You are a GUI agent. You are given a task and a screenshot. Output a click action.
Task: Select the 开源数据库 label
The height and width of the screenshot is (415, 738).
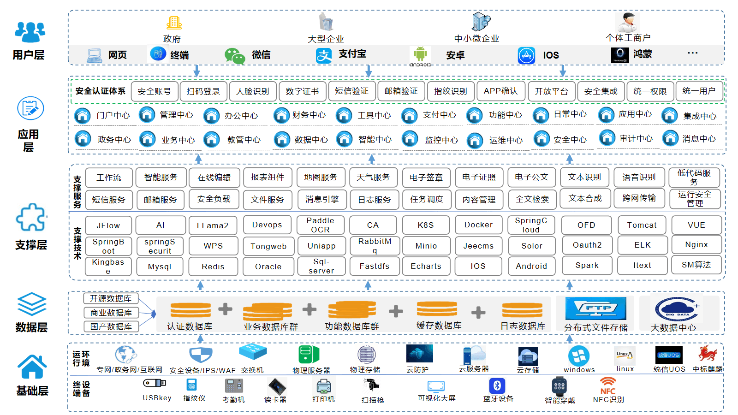111,298
